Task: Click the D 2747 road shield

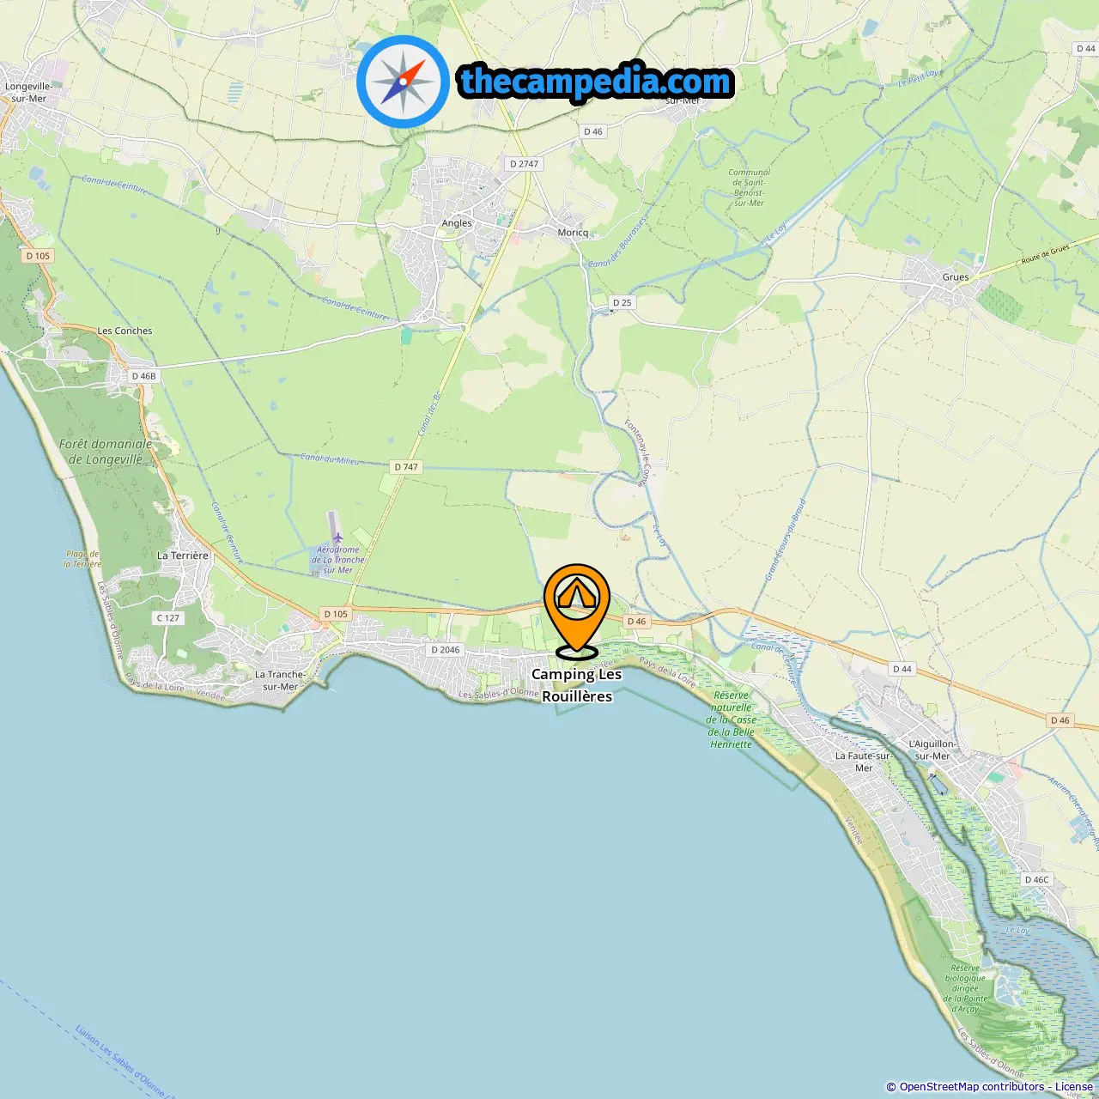Action: pyautogui.click(x=524, y=164)
